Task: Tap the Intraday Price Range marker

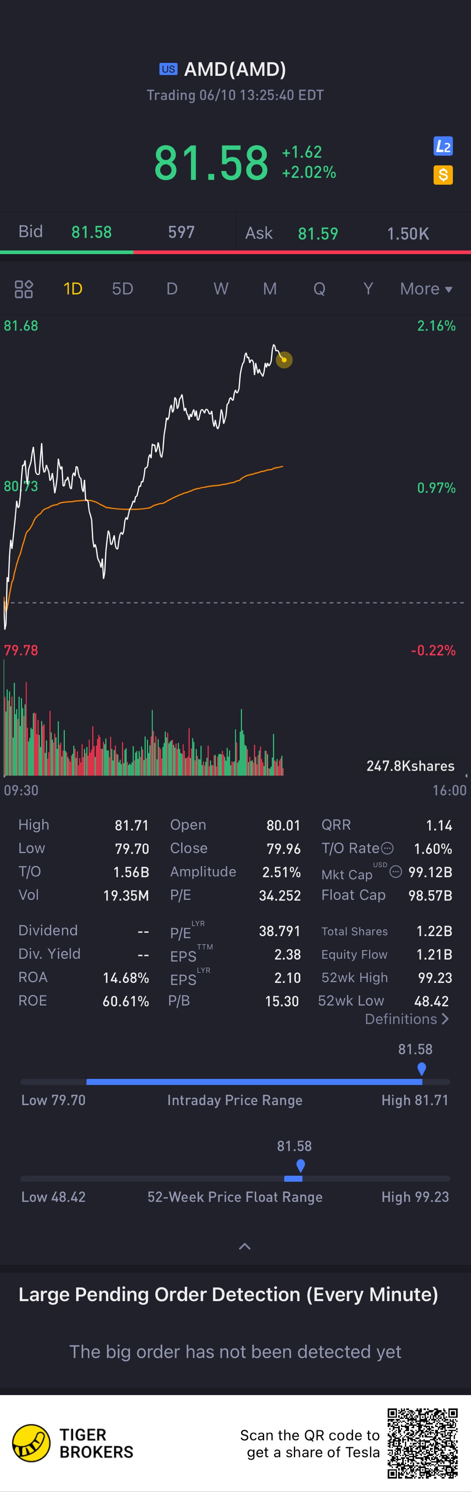Action: 421,1069
